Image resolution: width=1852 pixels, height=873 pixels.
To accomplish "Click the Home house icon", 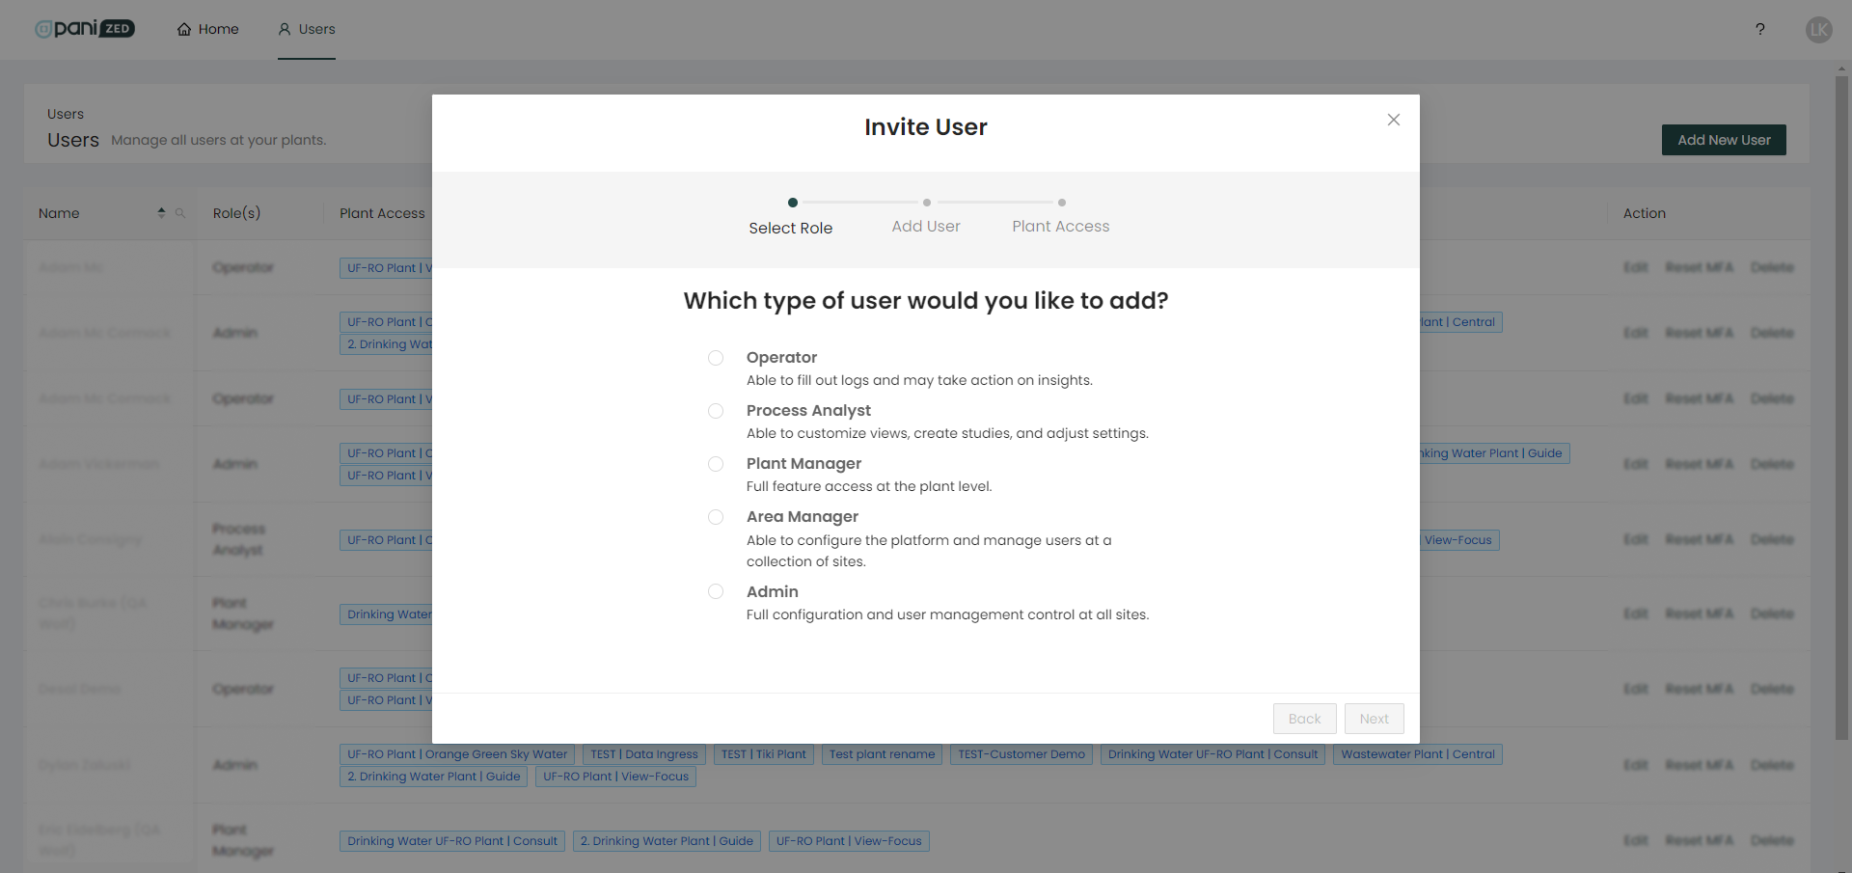I will pos(184,29).
